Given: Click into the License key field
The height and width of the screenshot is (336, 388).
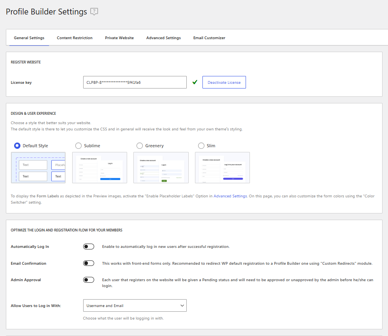Looking at the screenshot, I should pos(135,82).
